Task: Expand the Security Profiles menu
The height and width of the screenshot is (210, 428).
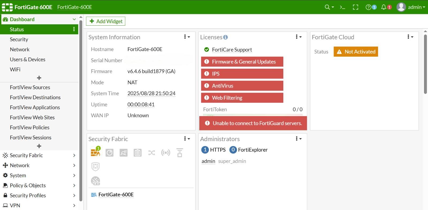Action: (39, 196)
